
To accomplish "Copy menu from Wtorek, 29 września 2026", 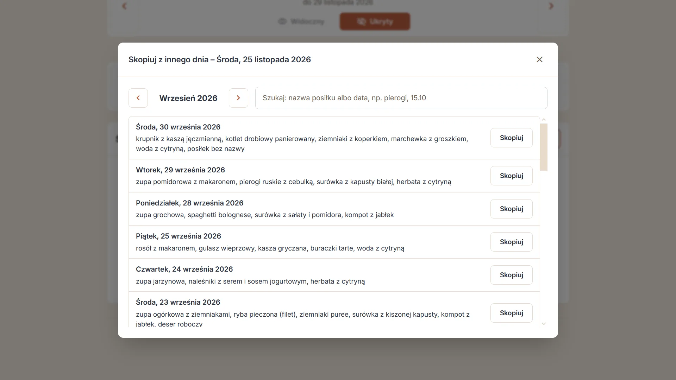I will point(511,176).
